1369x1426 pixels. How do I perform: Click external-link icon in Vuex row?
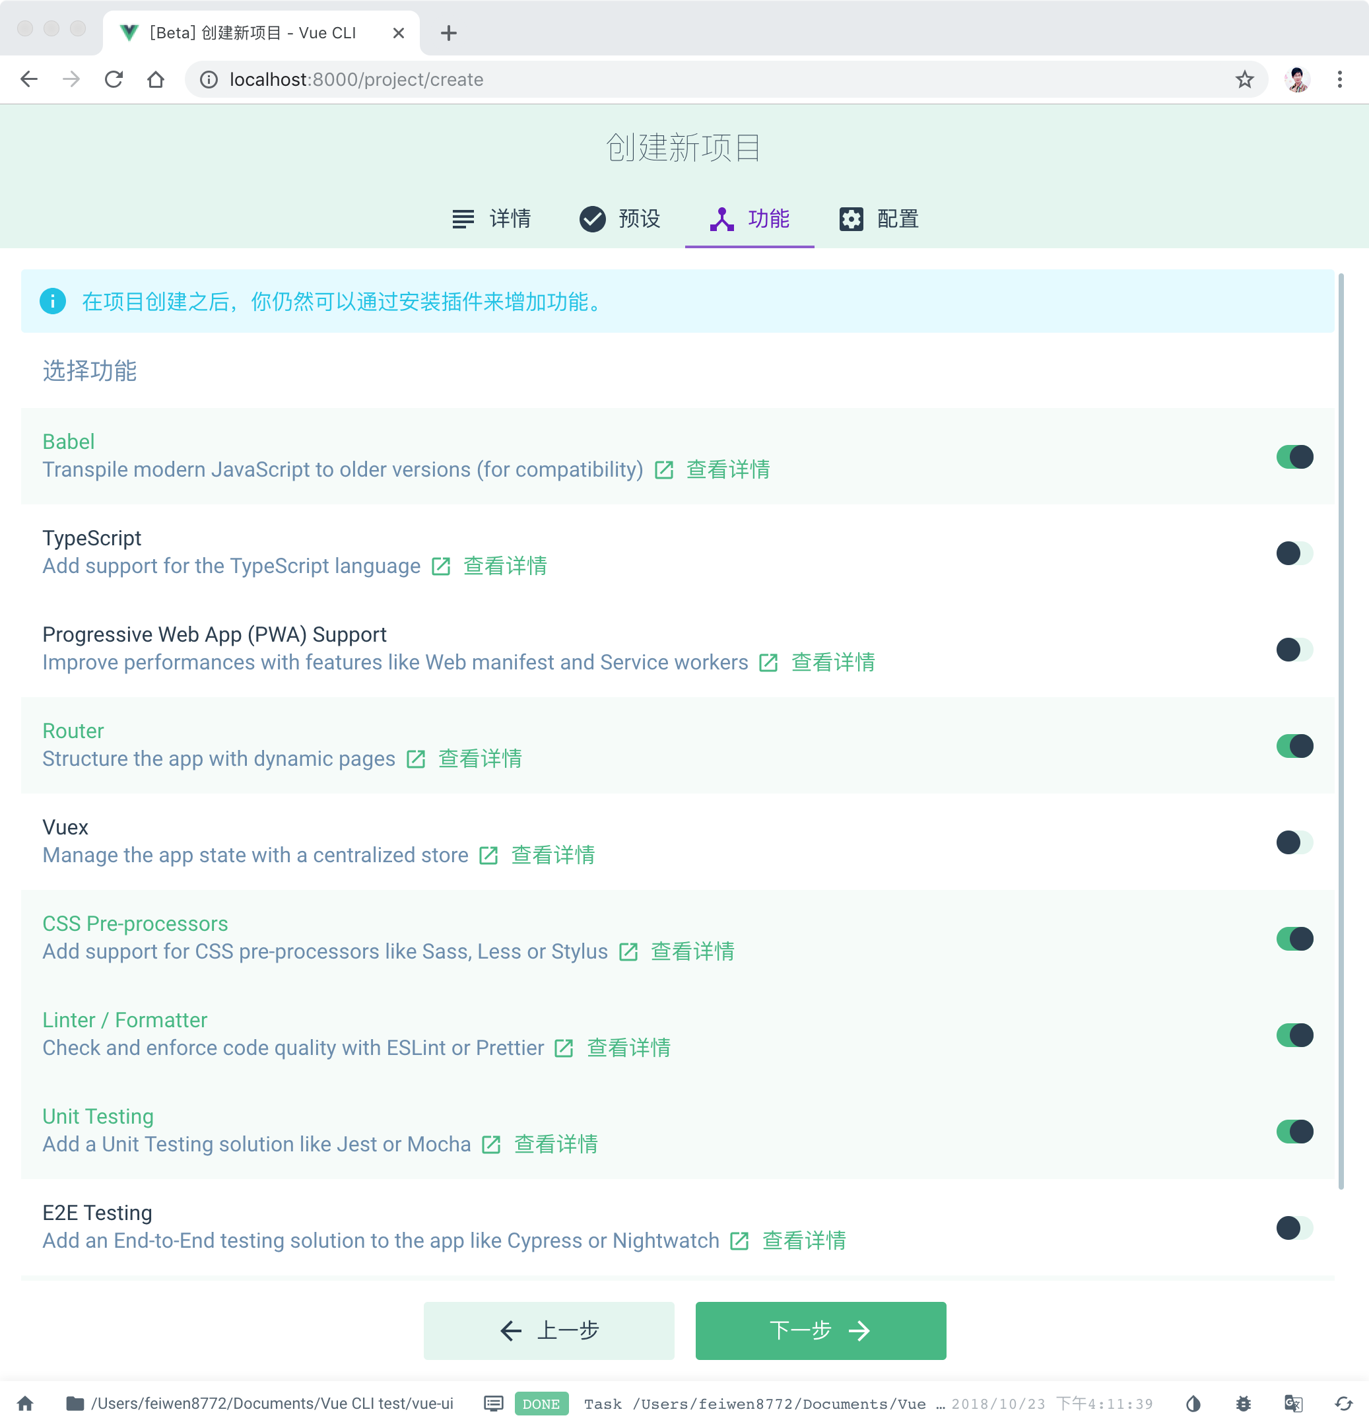[x=489, y=856]
